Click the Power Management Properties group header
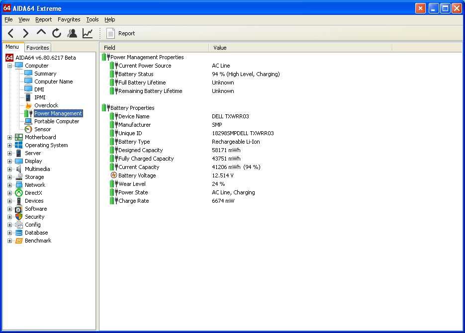This screenshot has width=465, height=333. [x=143, y=57]
